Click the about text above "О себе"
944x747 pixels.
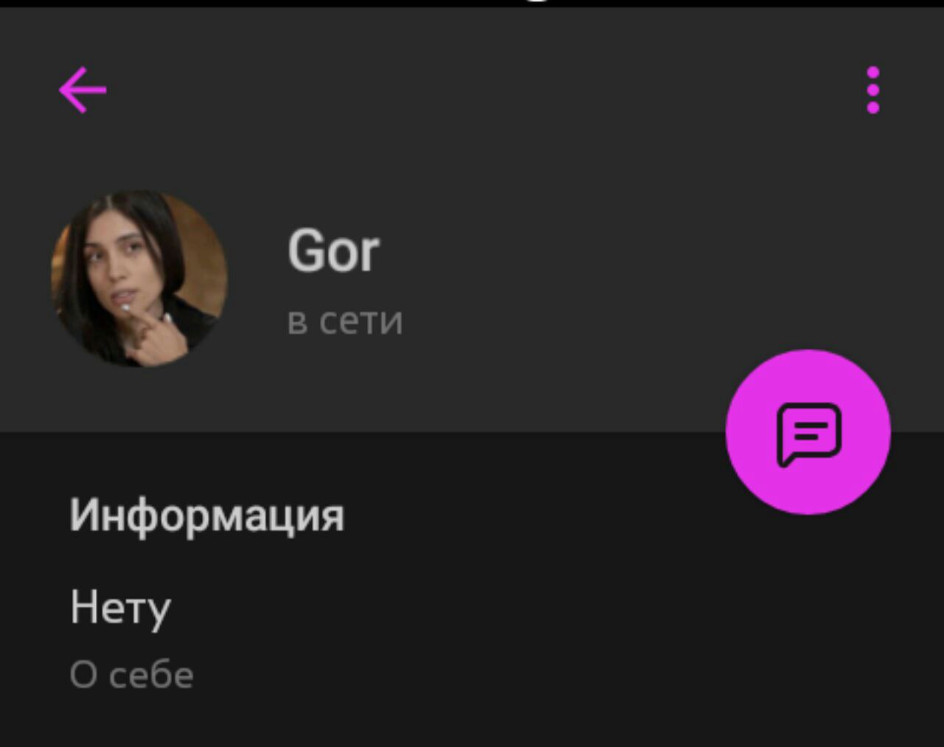pos(120,608)
